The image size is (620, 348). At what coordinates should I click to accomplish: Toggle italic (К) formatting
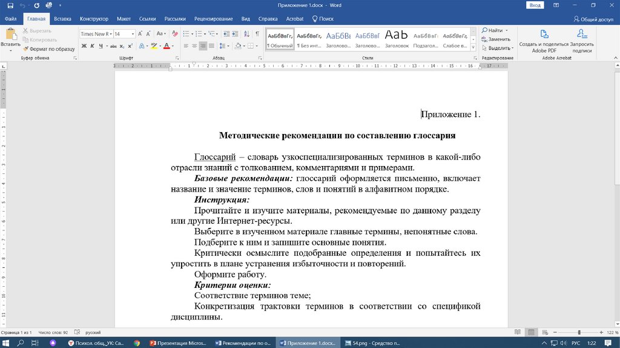[93, 46]
